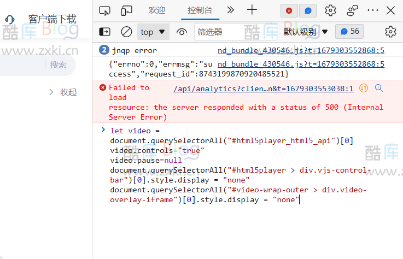This screenshot has height=259, width=403.
Task: Open the 默认级别 log level dropdown
Action: click(306, 32)
